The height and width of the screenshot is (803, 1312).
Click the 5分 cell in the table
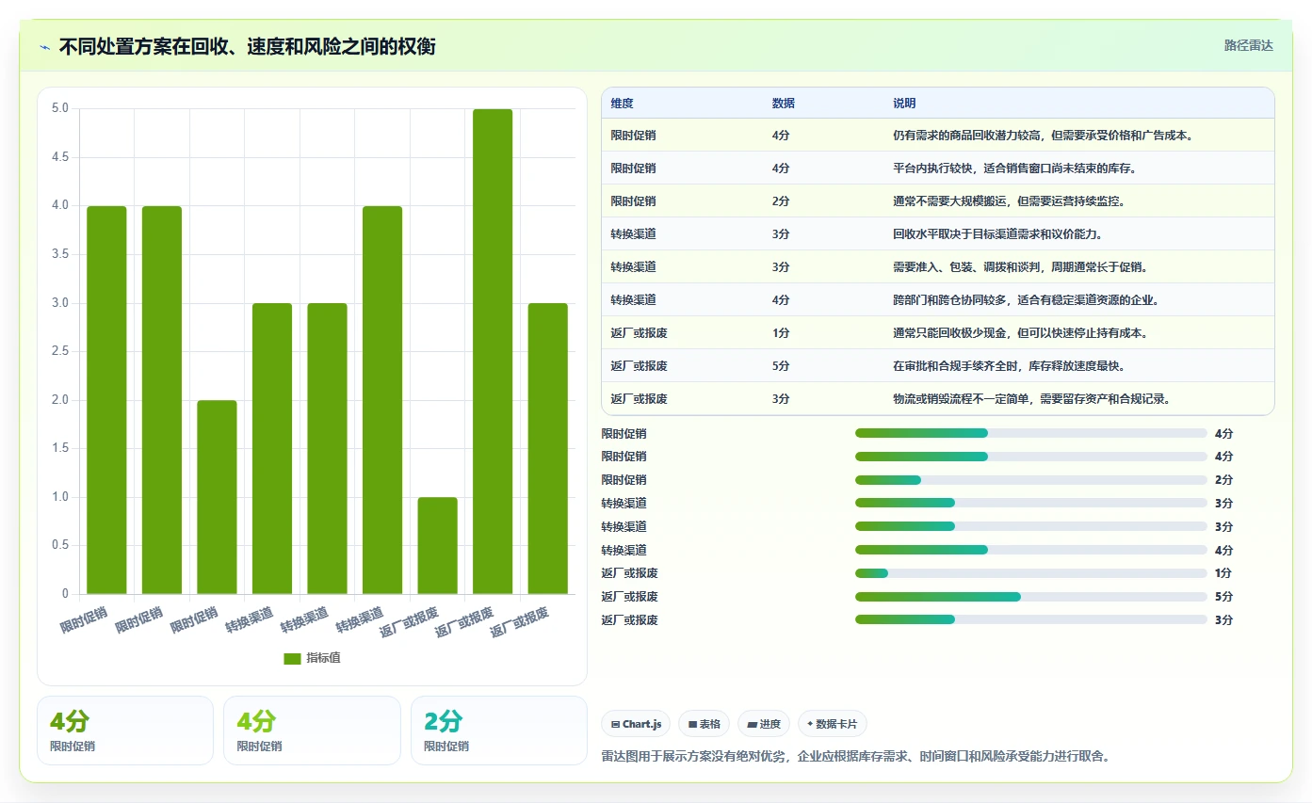click(781, 366)
